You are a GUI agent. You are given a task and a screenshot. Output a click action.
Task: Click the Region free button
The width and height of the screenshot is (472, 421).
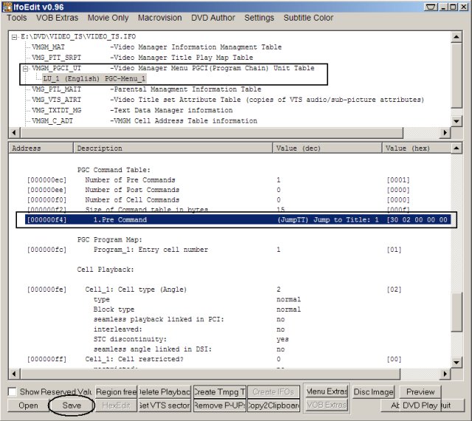pyautogui.click(x=117, y=391)
